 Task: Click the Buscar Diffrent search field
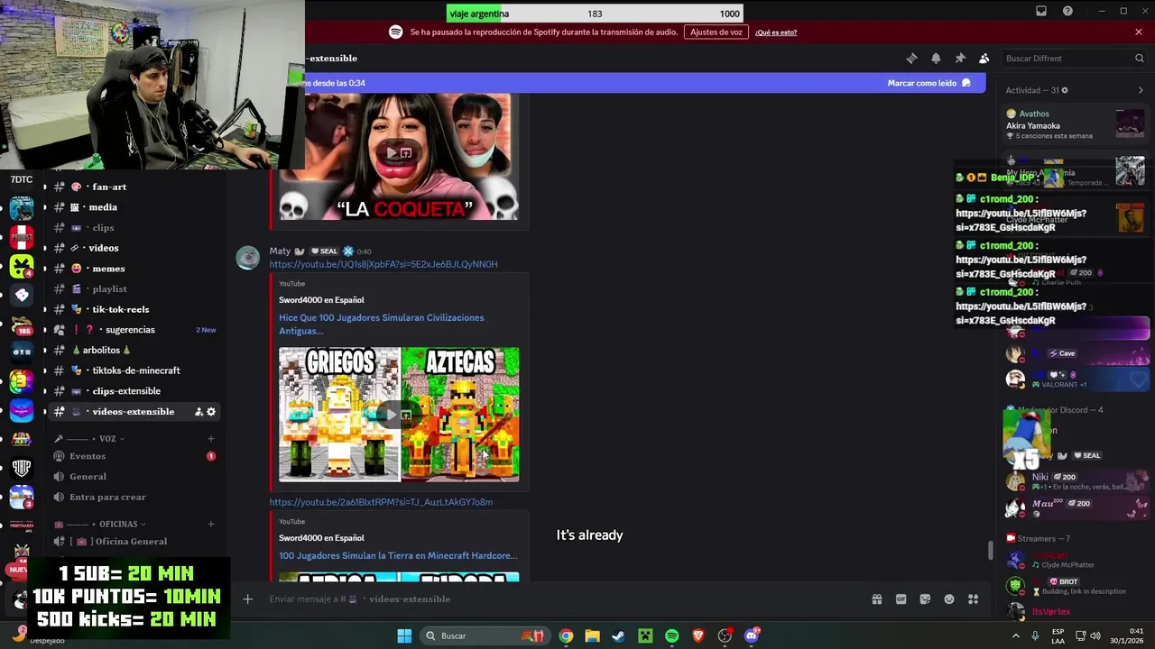pyautogui.click(x=1074, y=59)
